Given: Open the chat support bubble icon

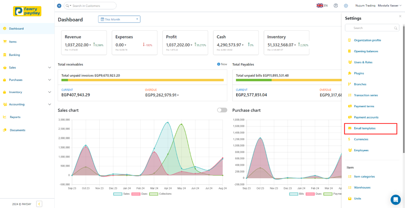Looking at the screenshot, I should tap(395, 200).
